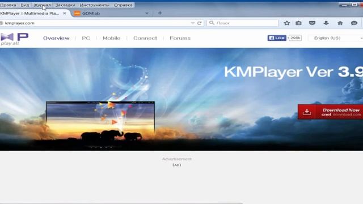The image size is (363, 204).
Task: Open the Закладки menu
Action: coord(65,5)
